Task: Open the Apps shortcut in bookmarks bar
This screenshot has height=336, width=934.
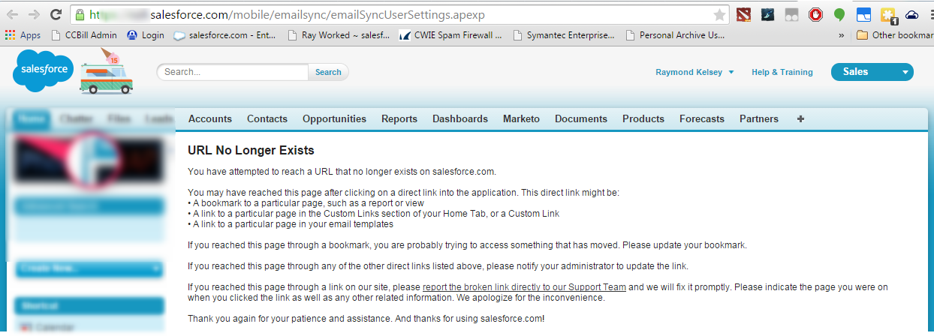Action: [x=23, y=34]
